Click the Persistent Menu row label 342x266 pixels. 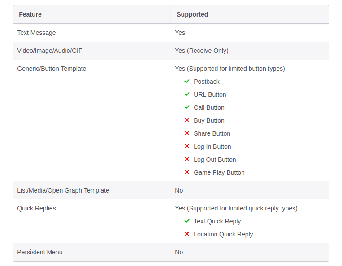click(x=40, y=252)
